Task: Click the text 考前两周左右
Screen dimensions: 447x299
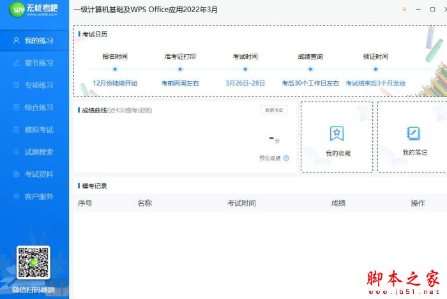Action: pyautogui.click(x=180, y=83)
